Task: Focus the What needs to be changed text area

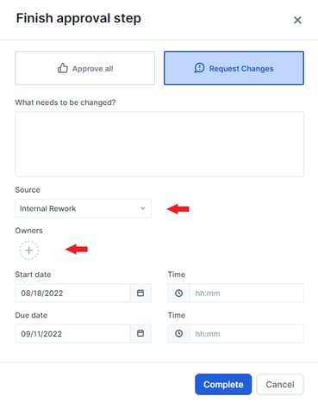Action: click(159, 145)
